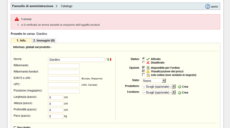Click the green plus icon beside Produttore

[179, 86]
